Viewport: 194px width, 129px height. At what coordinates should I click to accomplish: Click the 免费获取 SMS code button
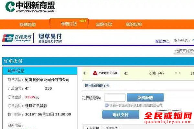click(x=145, y=97)
